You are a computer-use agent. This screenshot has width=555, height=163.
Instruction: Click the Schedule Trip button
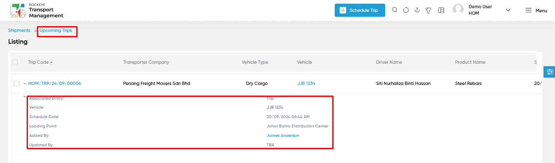coord(360,10)
